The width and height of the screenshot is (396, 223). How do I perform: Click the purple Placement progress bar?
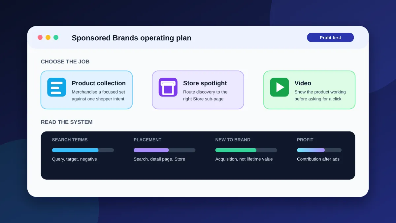(x=164, y=150)
